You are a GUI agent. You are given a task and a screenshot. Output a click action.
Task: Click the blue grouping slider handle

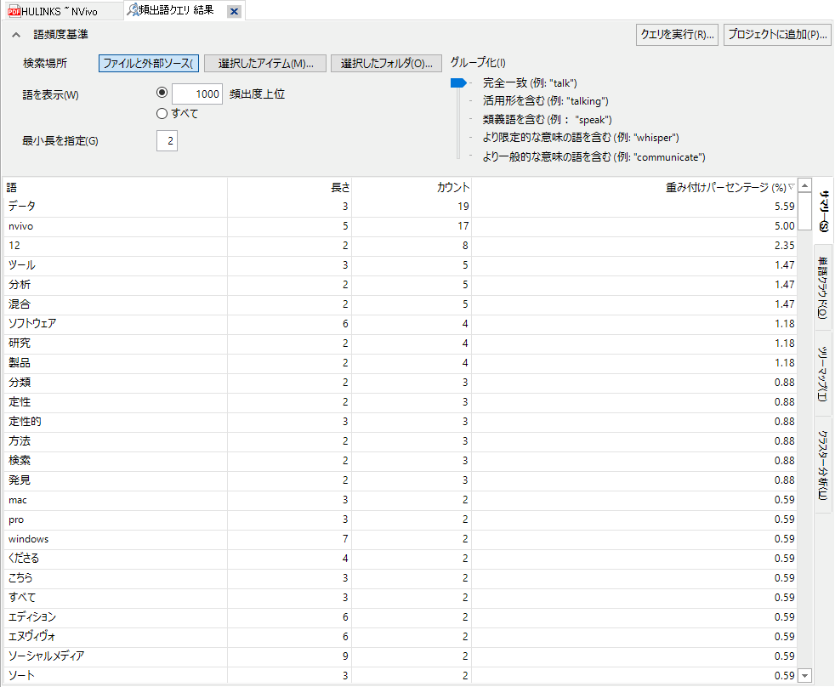[x=458, y=83]
